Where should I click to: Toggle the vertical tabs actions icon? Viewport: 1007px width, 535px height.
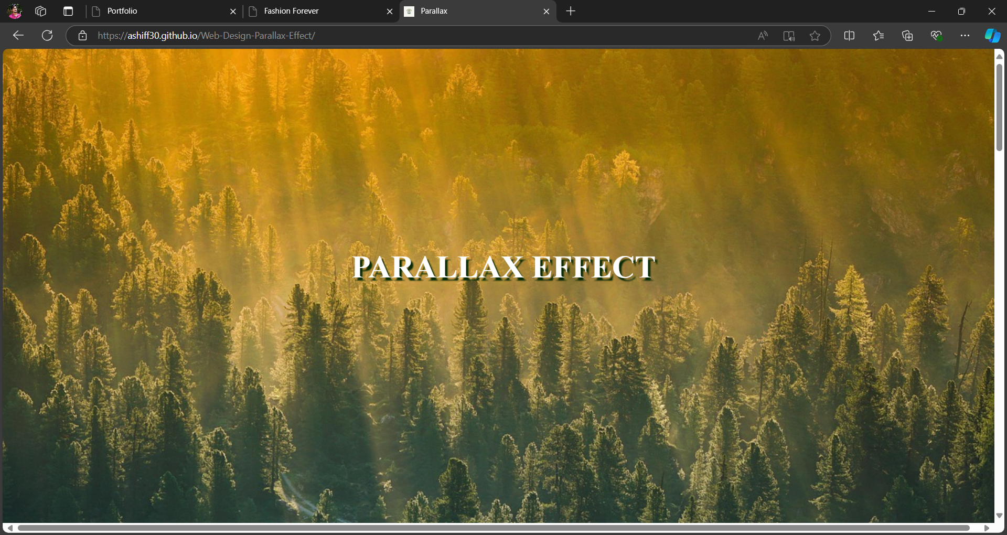(68, 11)
